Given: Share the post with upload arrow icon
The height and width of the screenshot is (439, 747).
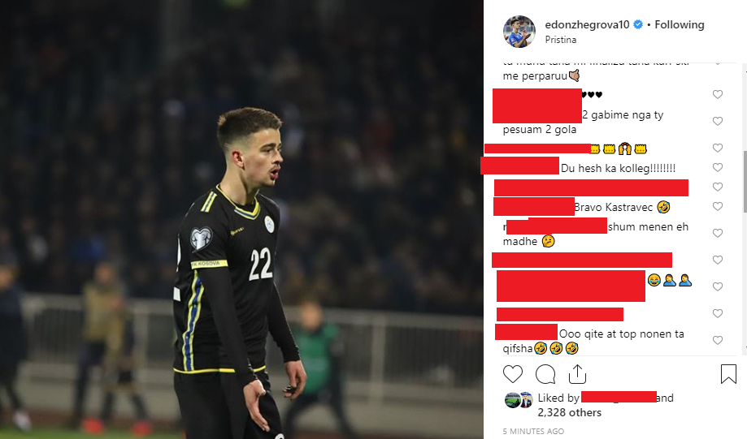Looking at the screenshot, I should click(577, 374).
